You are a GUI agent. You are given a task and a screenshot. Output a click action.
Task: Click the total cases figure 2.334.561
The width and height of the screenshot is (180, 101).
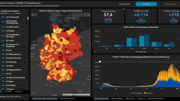click(x=141, y=21)
